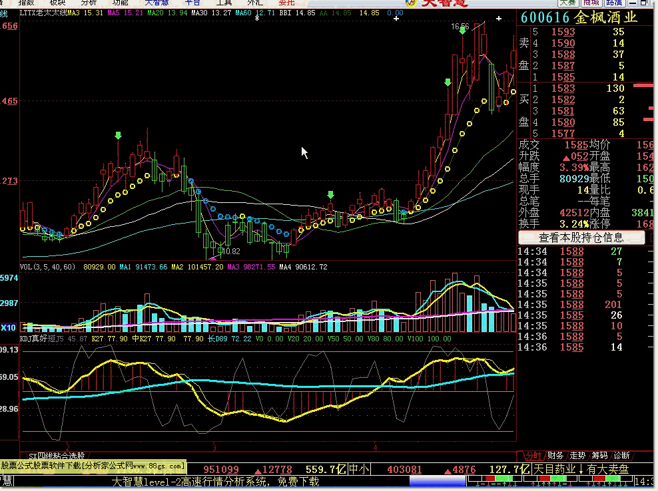
Task: Click the MA1 91473.66 volume average value
Action: (143, 267)
